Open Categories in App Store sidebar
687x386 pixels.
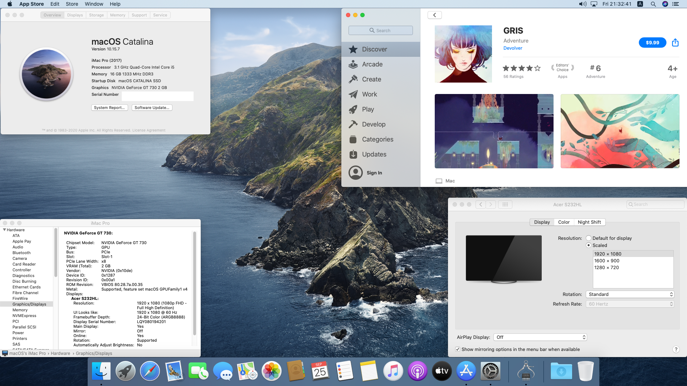pyautogui.click(x=381, y=139)
